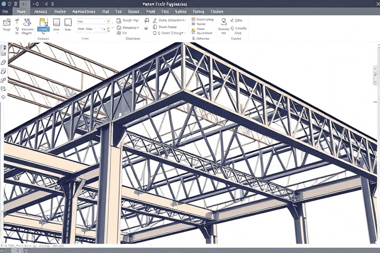
Task: Click the first large icon at ribbon's far left
Action: [6, 22]
